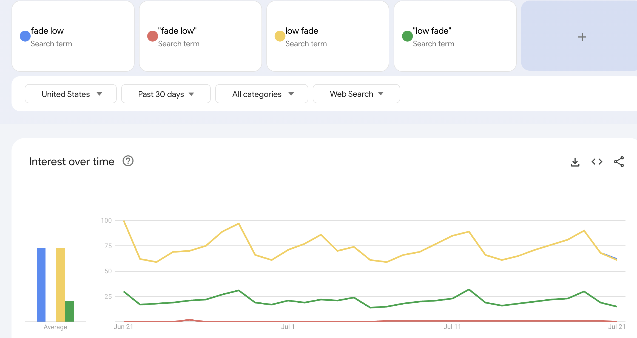
Task: Expand the All categories dropdown
Action: (x=262, y=94)
